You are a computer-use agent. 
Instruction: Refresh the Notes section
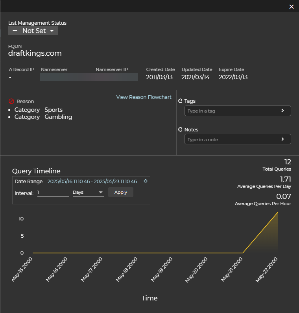(x=180, y=129)
